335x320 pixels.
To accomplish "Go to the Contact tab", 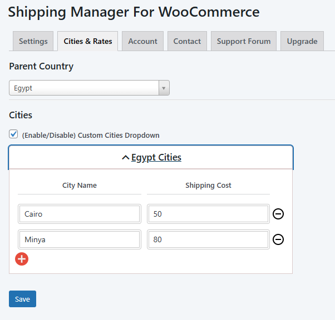I will pyautogui.click(x=187, y=41).
